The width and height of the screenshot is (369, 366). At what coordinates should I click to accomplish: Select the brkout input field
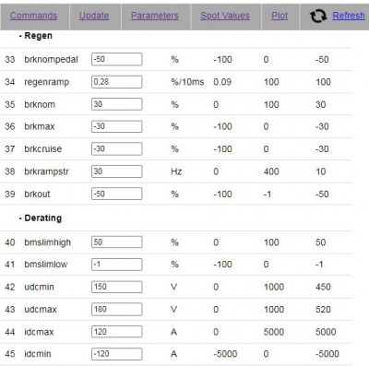tap(117, 194)
